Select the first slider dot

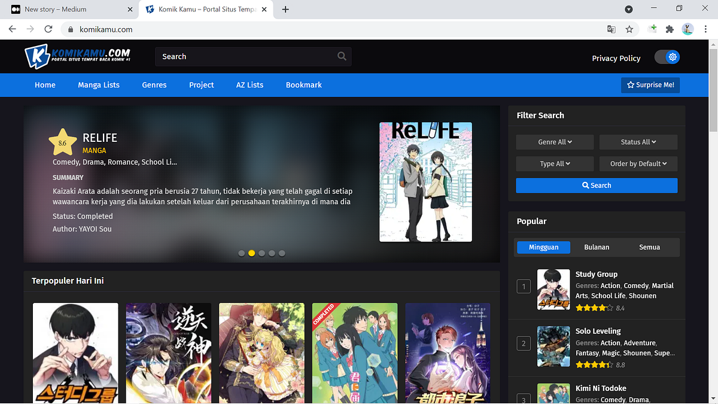click(242, 253)
